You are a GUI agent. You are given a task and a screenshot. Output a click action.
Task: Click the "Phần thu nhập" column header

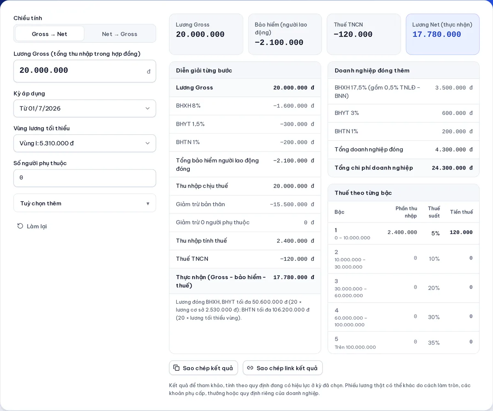coord(406,212)
